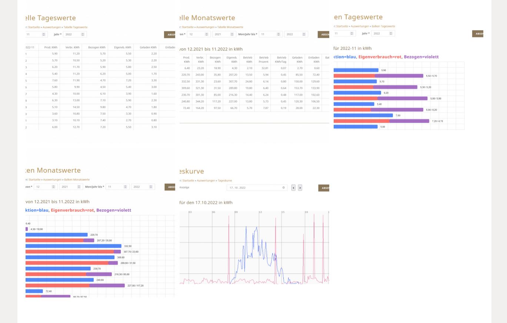Screen dimensions: 507x323
Task: Open Auswertungen breadcrumb under Tabelle Monatswerte
Action: tap(206, 27)
